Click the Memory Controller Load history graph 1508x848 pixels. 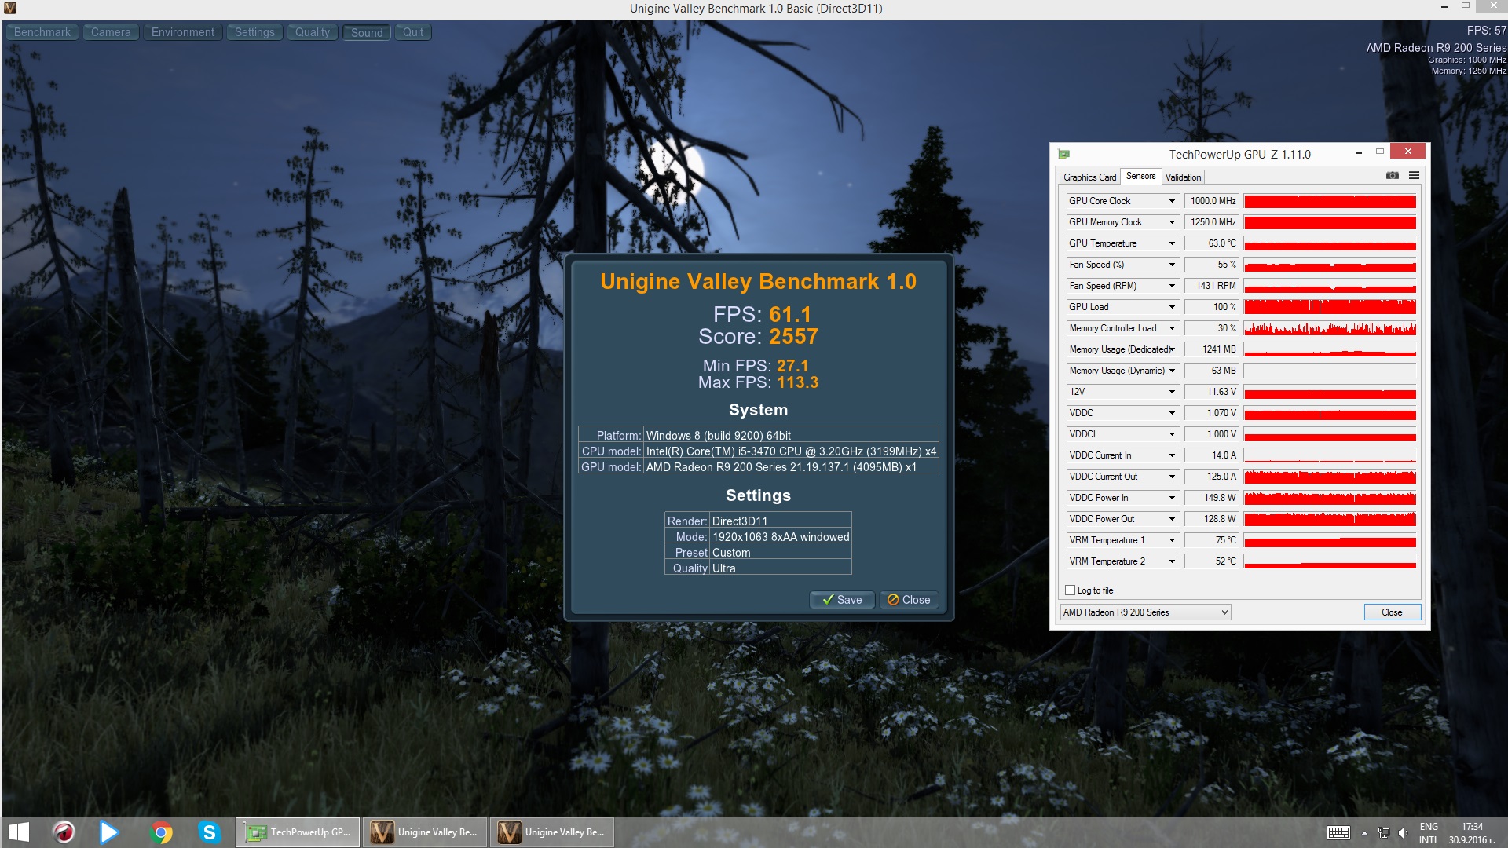tap(1330, 328)
